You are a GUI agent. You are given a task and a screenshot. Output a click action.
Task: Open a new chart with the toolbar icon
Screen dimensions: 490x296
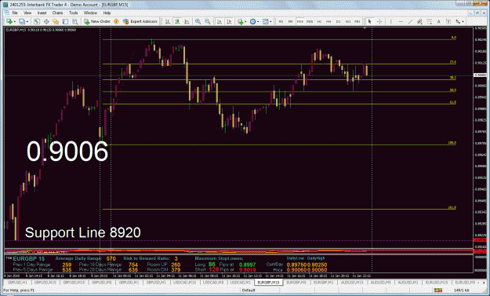tap(9, 21)
